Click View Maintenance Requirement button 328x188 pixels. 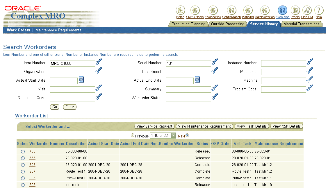[204, 126]
